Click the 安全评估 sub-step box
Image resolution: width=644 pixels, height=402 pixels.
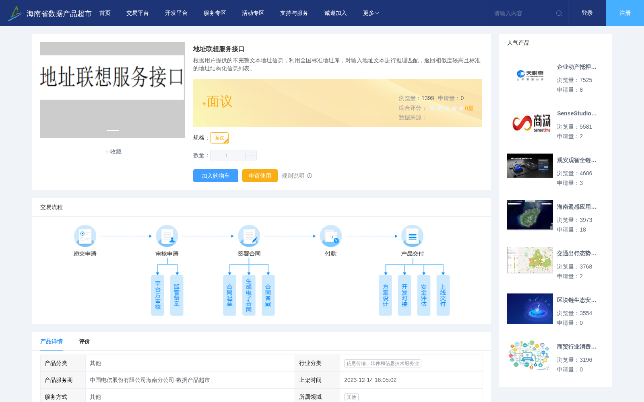tap(424, 295)
